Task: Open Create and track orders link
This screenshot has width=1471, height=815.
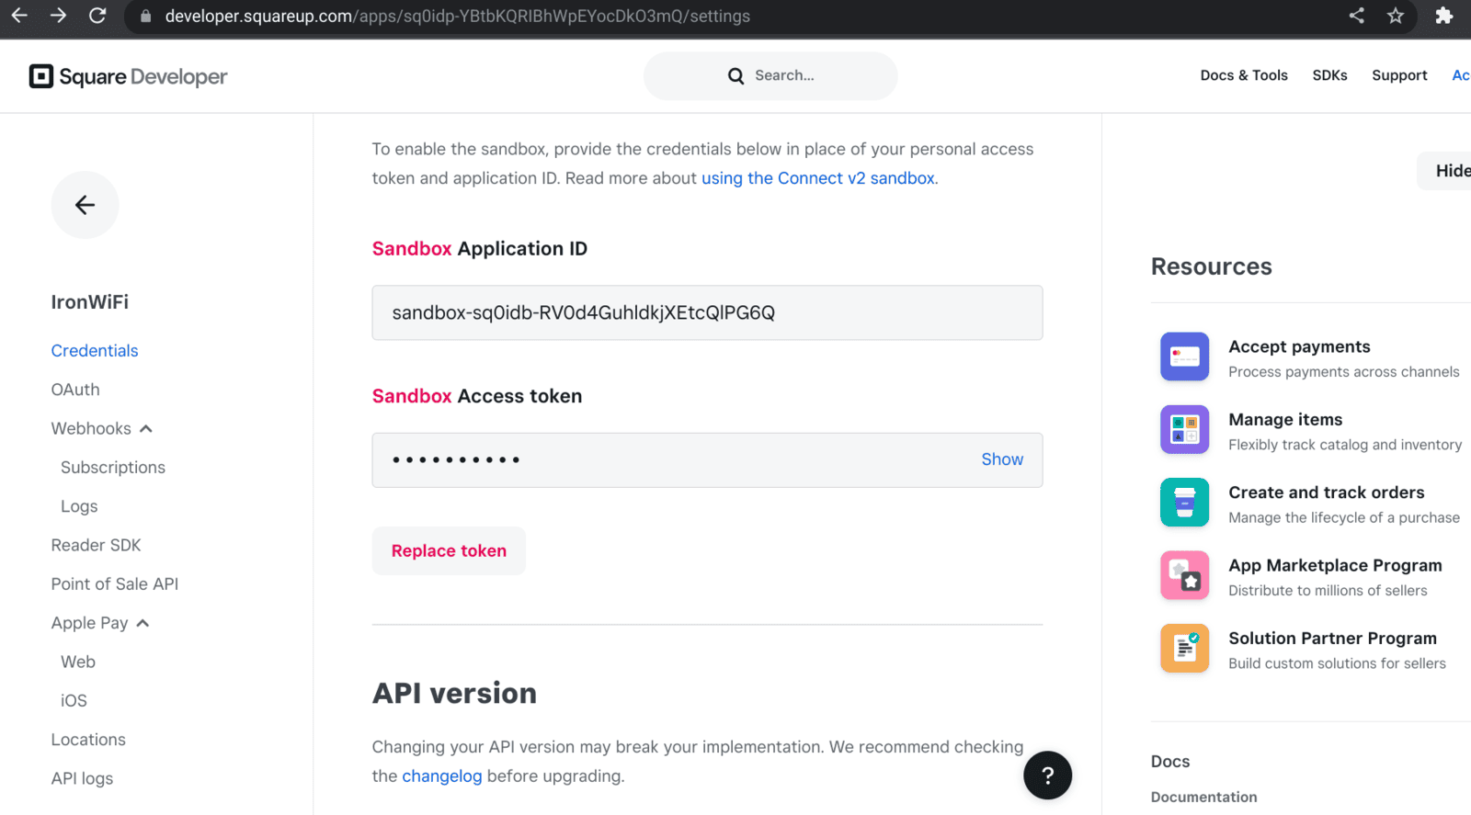Action: pyautogui.click(x=1327, y=492)
